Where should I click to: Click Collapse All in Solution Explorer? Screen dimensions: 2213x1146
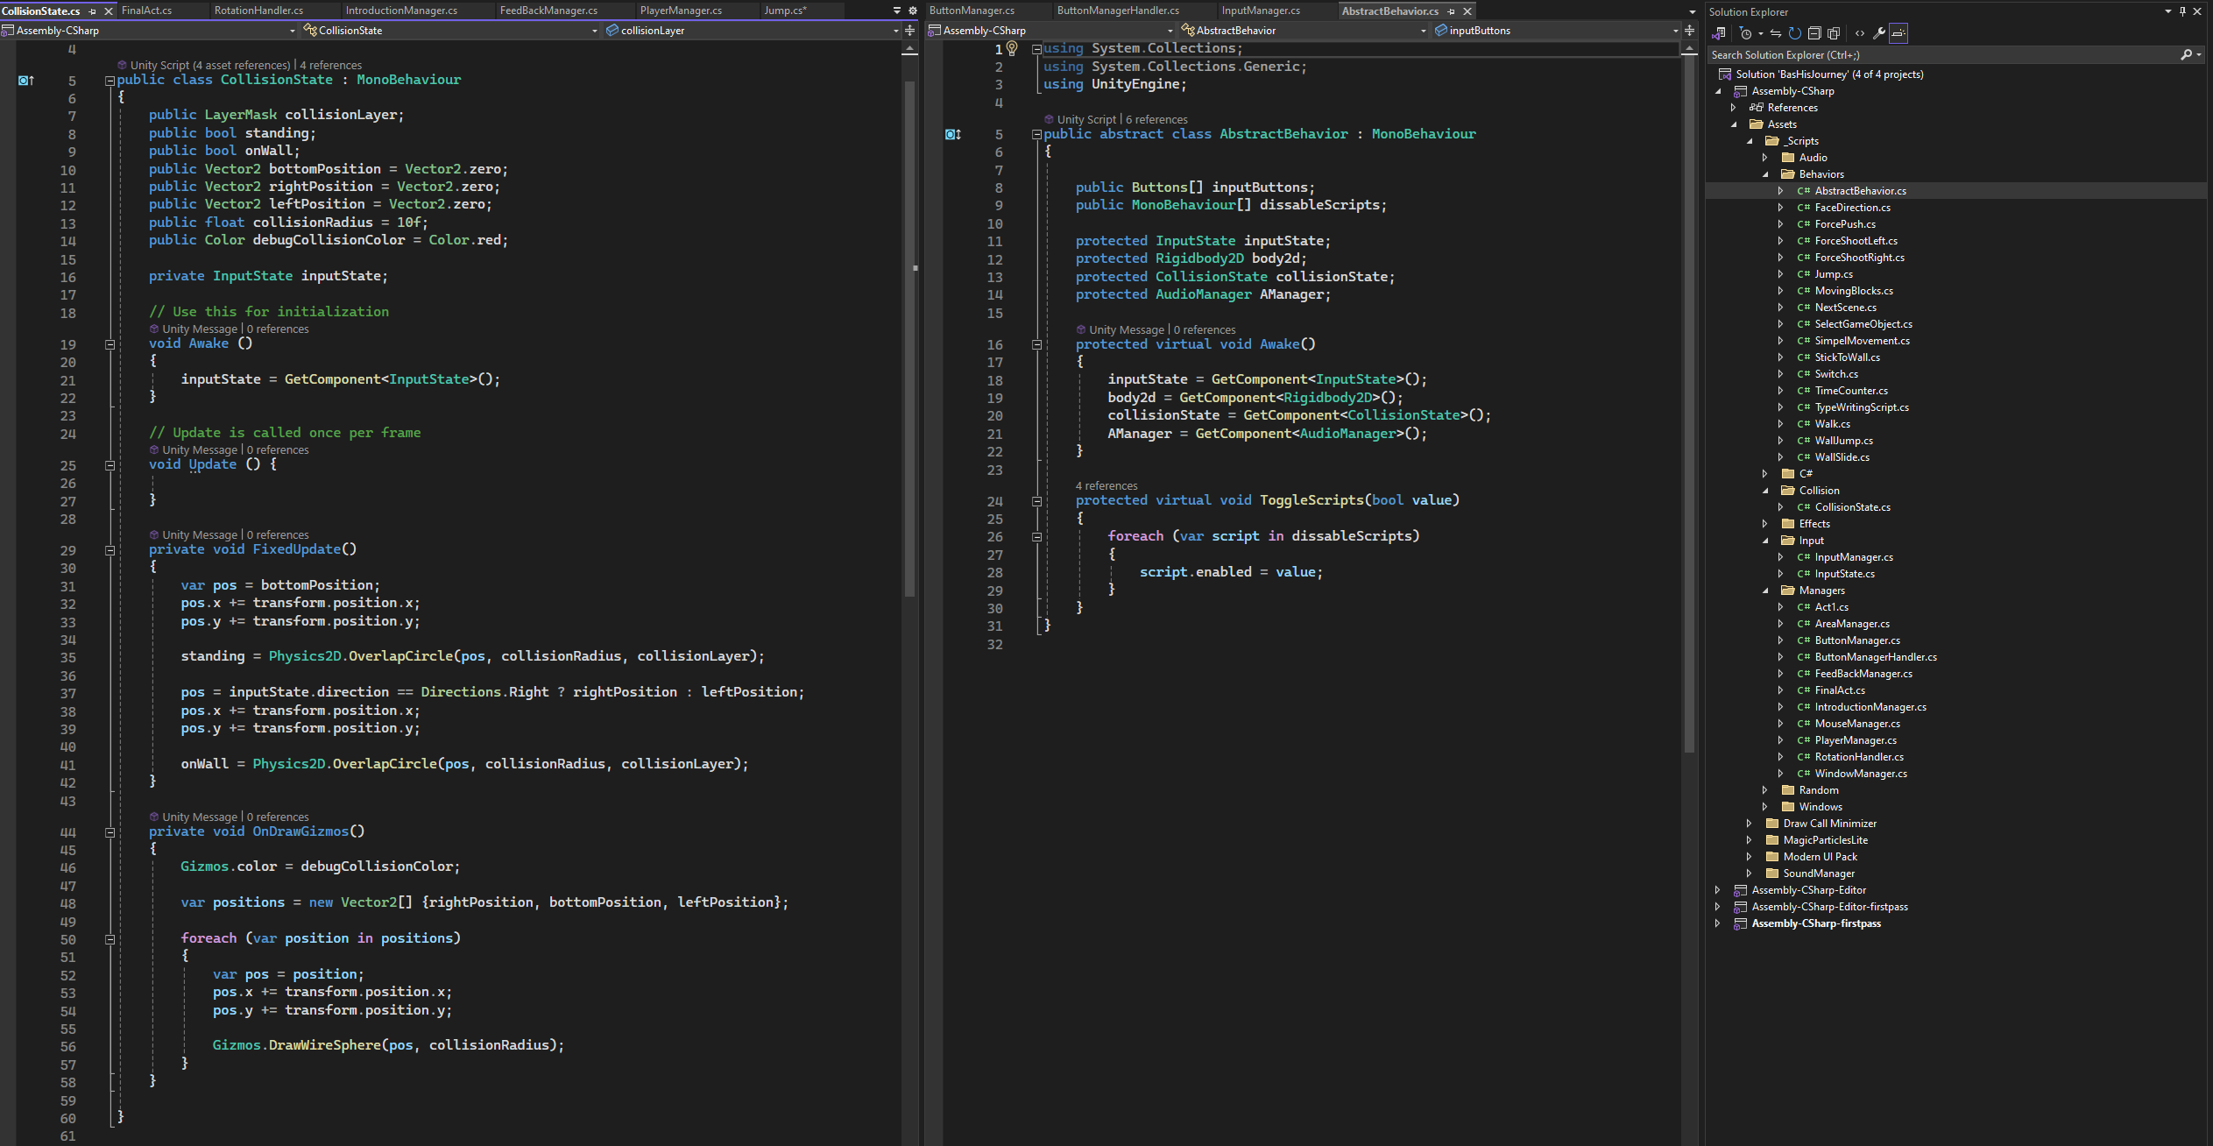[1814, 33]
